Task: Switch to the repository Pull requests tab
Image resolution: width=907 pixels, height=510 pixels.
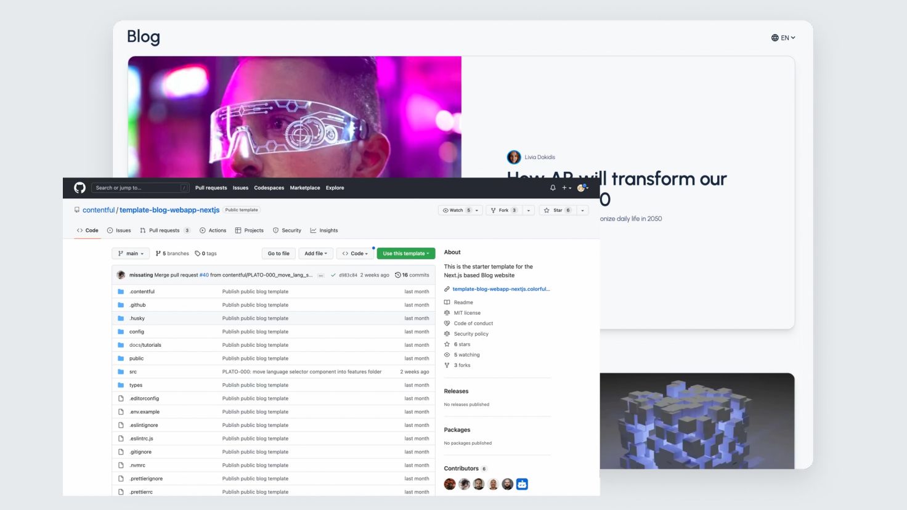Action: [x=165, y=230]
